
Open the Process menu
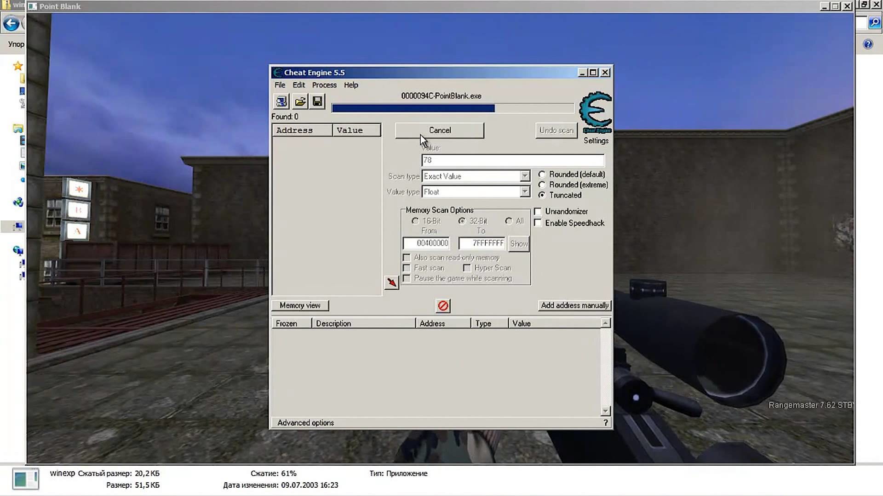[324, 85]
